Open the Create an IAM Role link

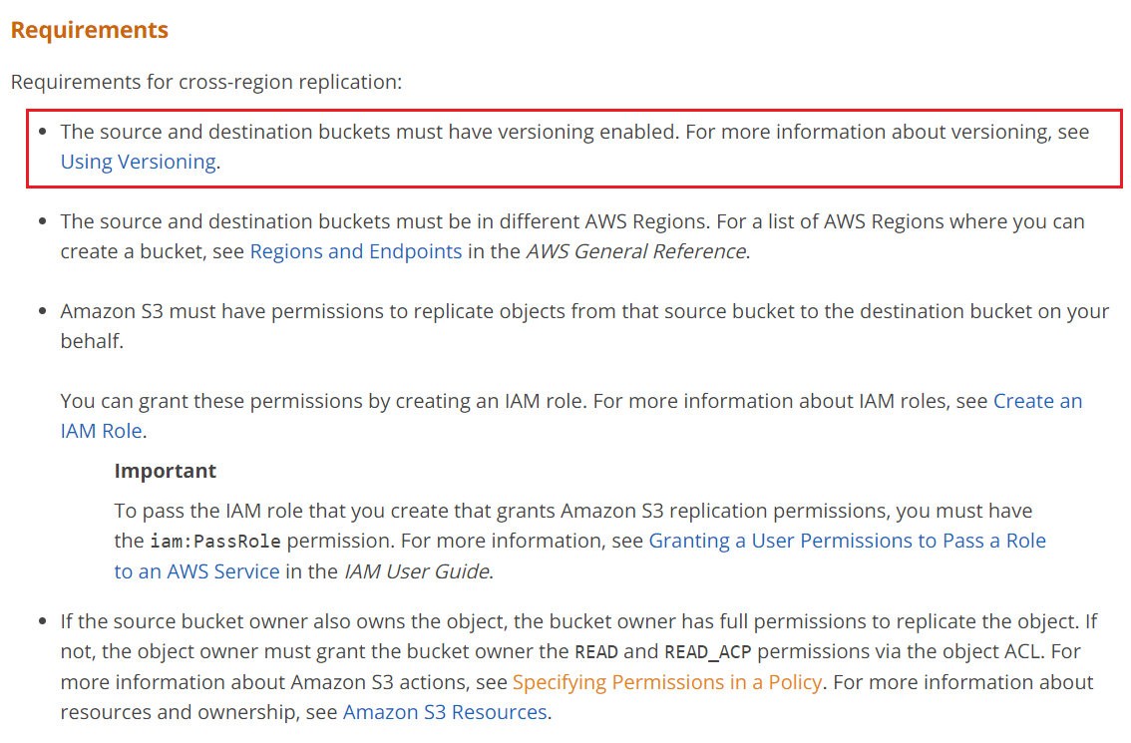point(1038,401)
